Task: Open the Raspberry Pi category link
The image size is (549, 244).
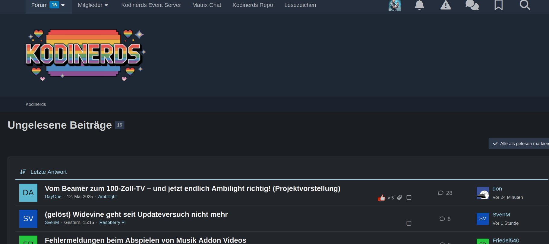Action: click(x=112, y=222)
